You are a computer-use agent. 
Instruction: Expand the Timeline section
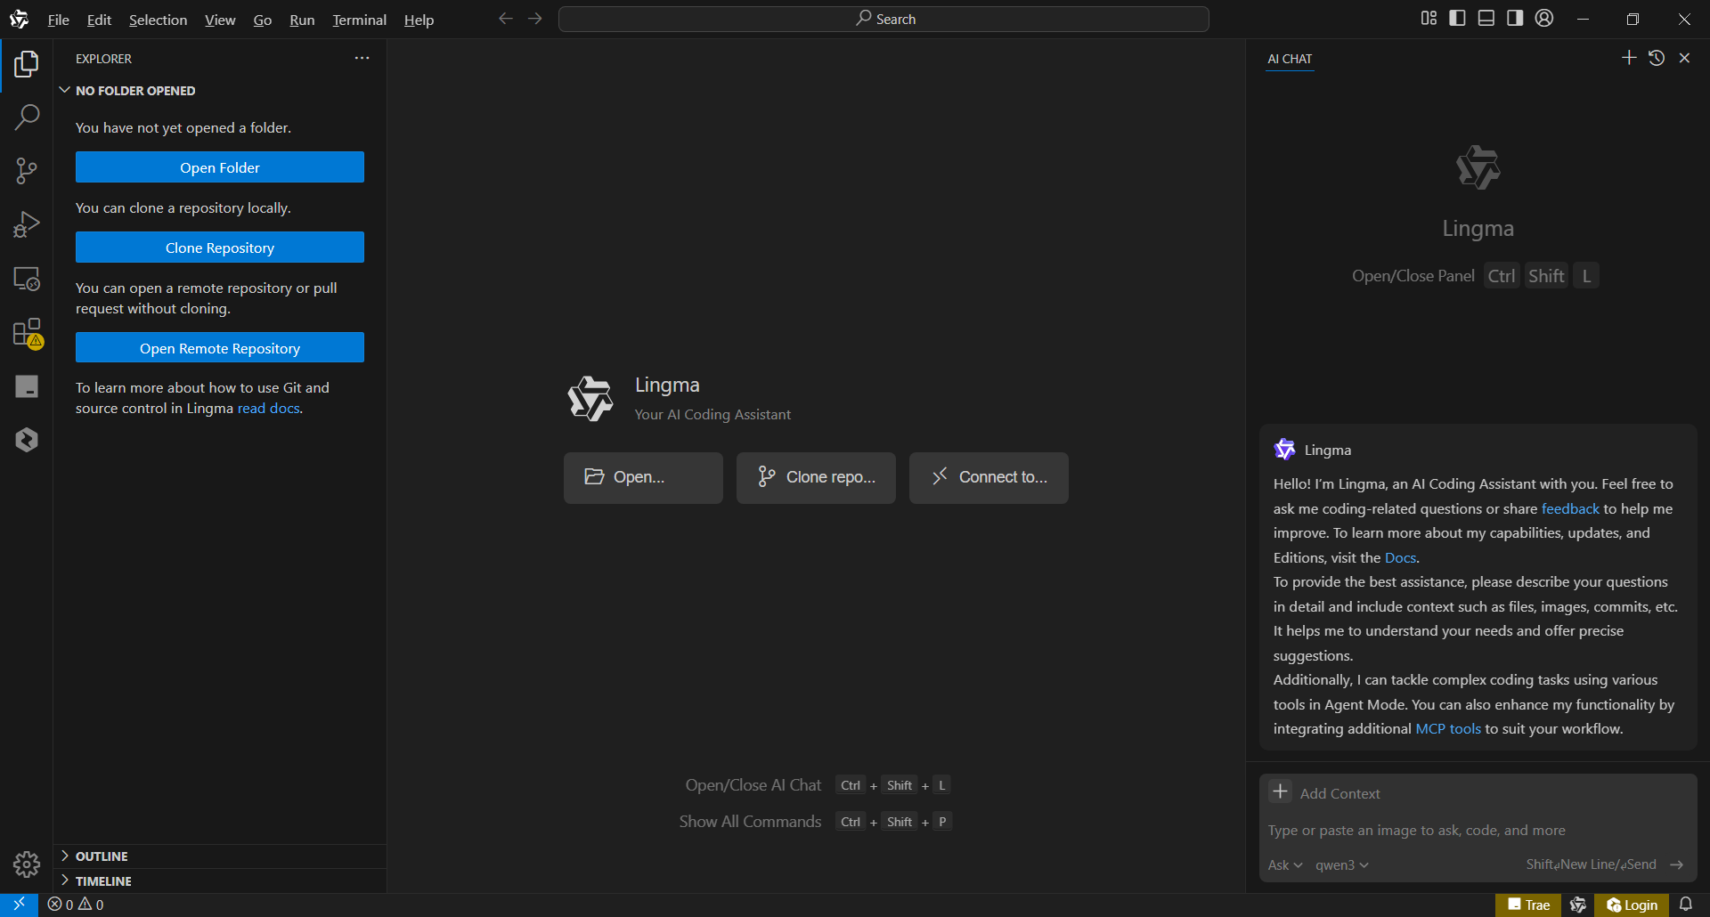coord(219,880)
